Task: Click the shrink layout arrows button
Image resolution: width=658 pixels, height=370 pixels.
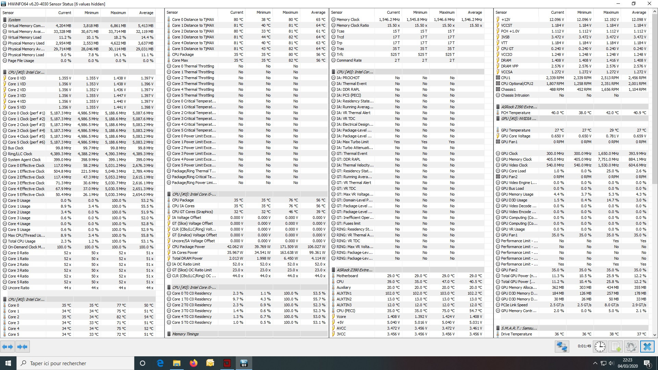Action: click(x=23, y=347)
